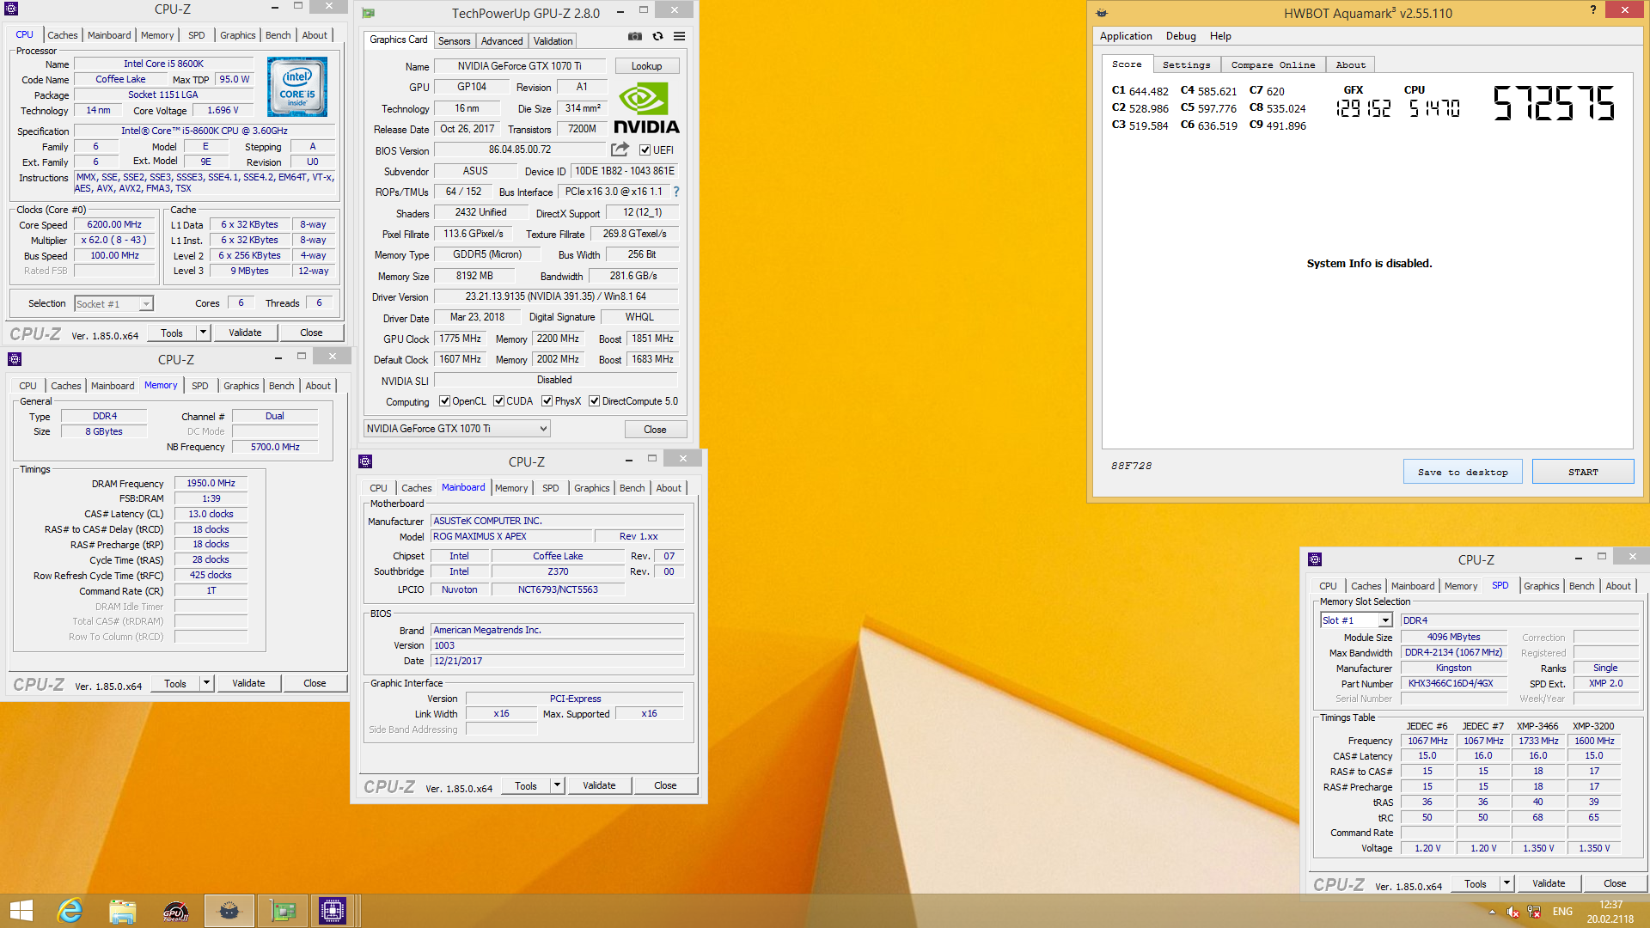Open the Help menu in Aquamark

[x=1220, y=36]
